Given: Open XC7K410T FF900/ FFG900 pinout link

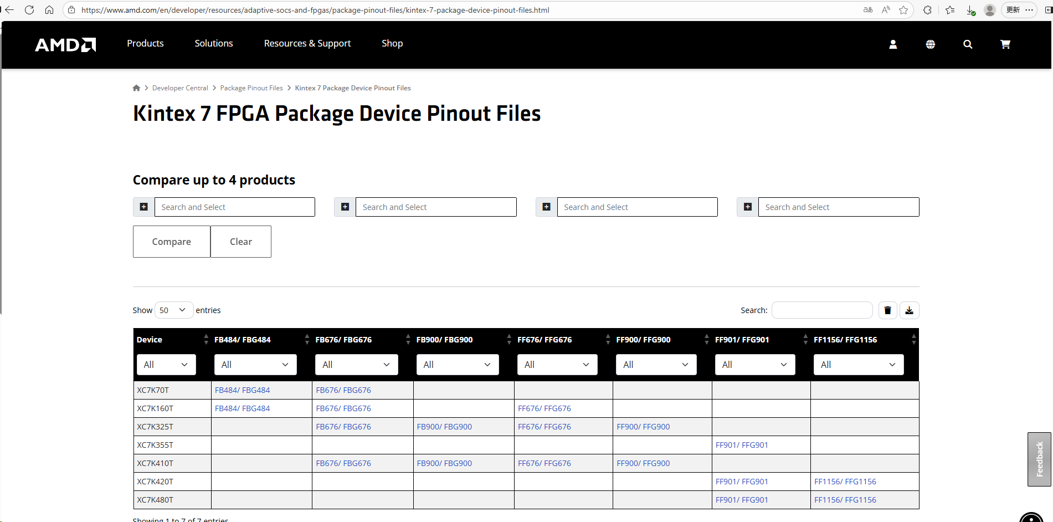Looking at the screenshot, I should pos(643,463).
